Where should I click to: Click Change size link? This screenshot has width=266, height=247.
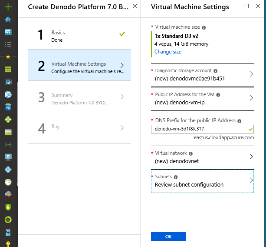click(168, 52)
